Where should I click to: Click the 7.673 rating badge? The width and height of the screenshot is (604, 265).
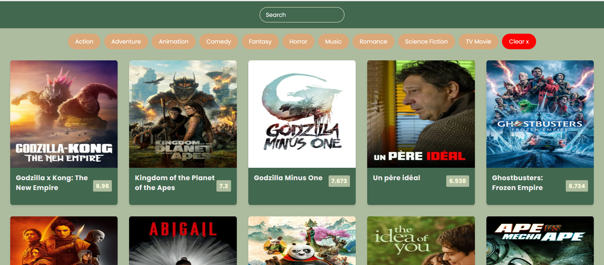(x=339, y=181)
